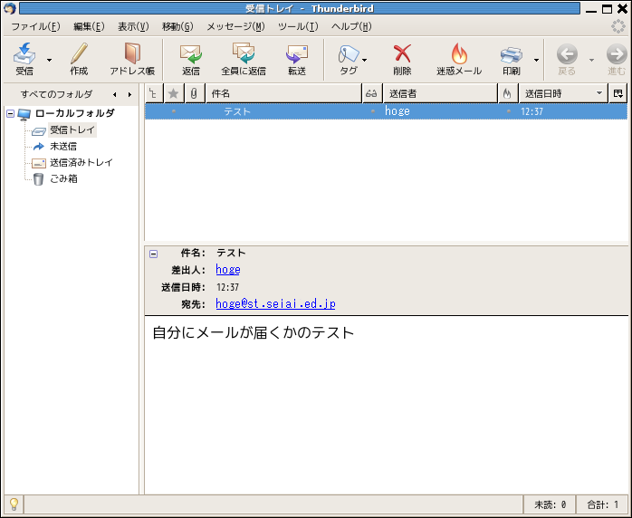The width and height of the screenshot is (632, 518).
Task: Switch to next folder view arrow
Action: pyautogui.click(x=129, y=95)
